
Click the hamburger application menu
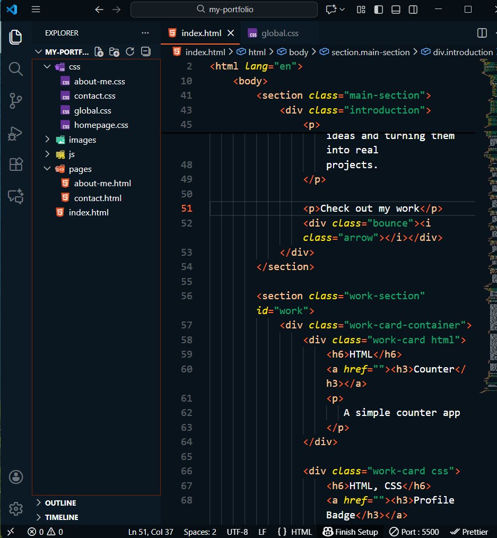pyautogui.click(x=36, y=9)
